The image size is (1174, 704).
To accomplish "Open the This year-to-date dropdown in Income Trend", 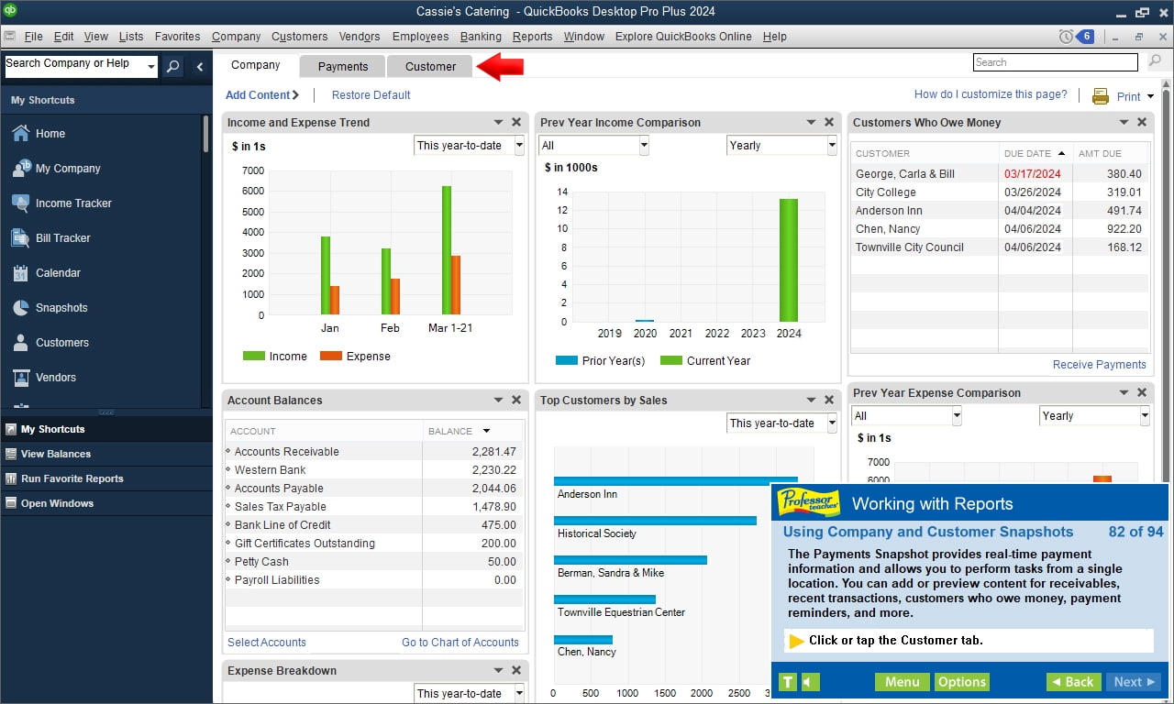I will point(469,145).
